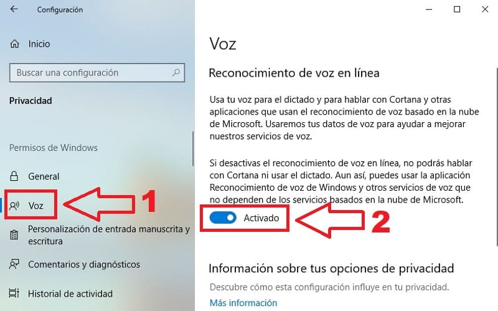Click the Historial de actividad icon
This screenshot has height=311, width=498.
[x=14, y=293]
